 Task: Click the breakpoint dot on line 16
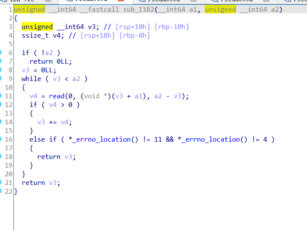coord(1,139)
